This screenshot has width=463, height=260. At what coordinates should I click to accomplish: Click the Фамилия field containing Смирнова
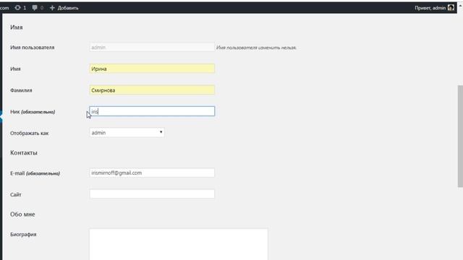pyautogui.click(x=152, y=90)
